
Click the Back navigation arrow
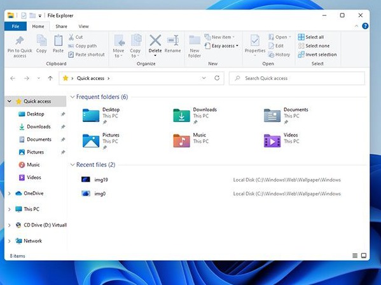(x=13, y=78)
